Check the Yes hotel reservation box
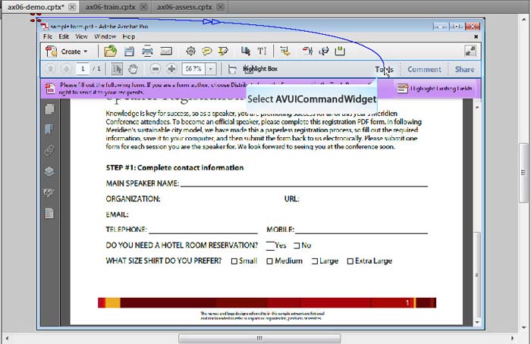 click(x=270, y=245)
